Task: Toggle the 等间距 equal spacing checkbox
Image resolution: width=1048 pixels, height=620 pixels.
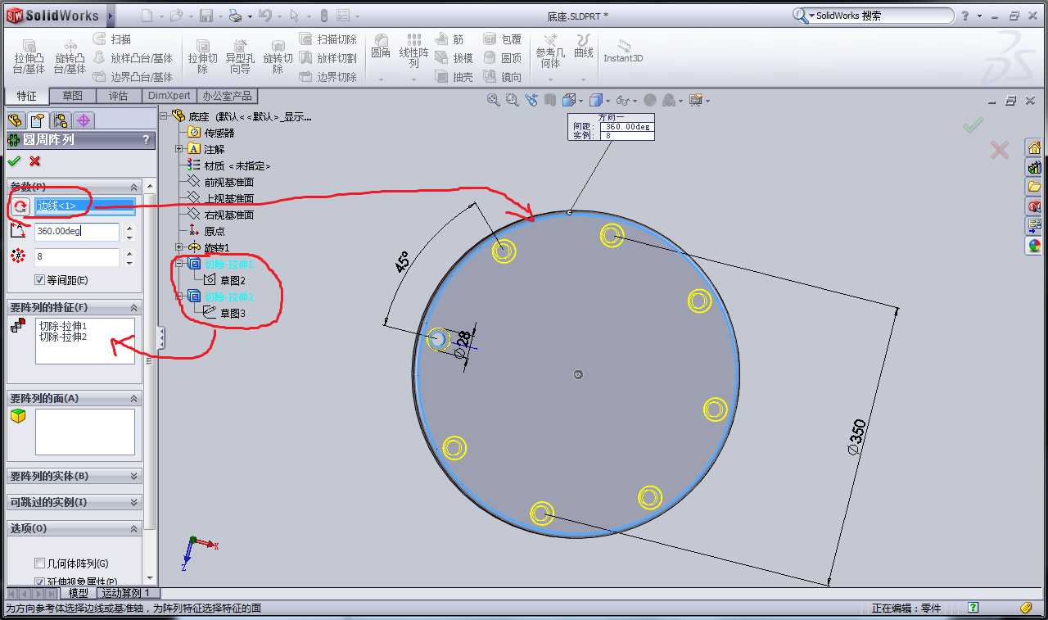Action: (x=39, y=280)
